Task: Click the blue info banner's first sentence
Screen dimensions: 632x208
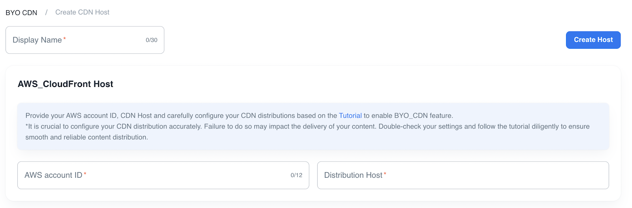Action: 182,116
